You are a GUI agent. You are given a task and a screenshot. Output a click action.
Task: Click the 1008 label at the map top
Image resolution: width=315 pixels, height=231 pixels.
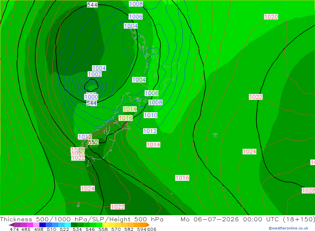(x=136, y=4)
